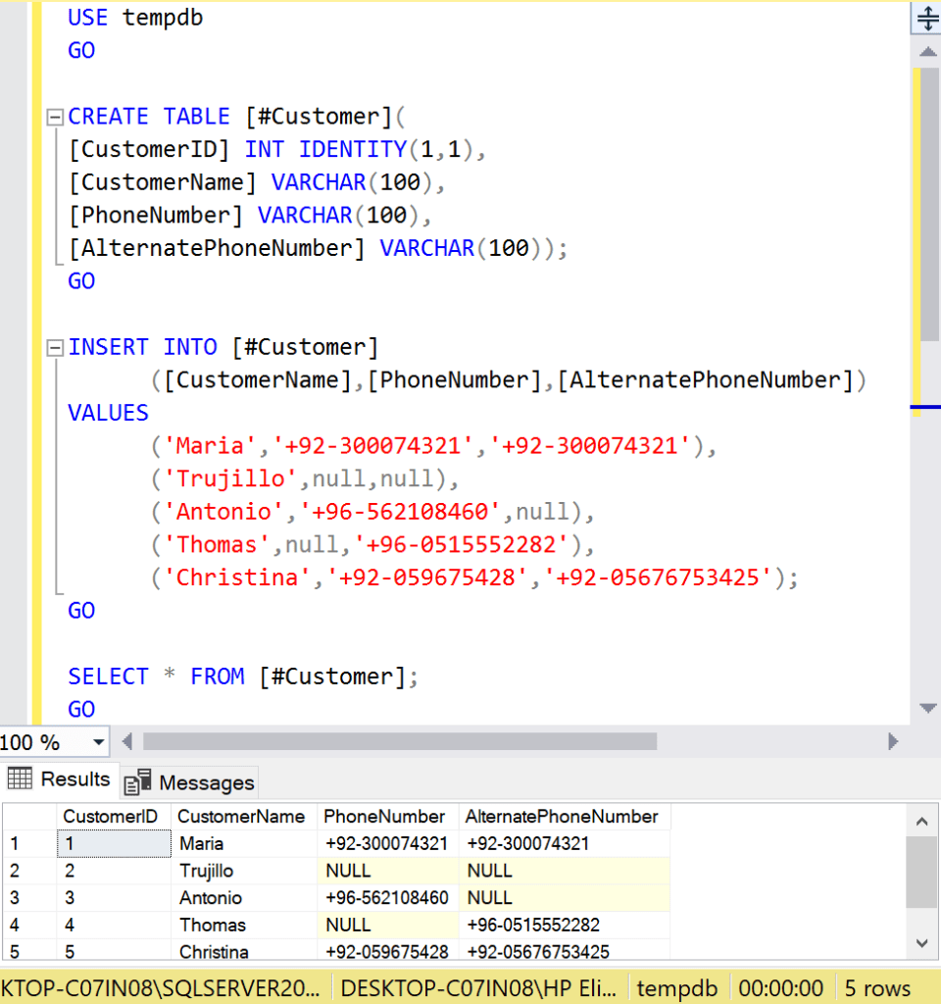Click the horizontal scrollbar left arrow
Screen dimensions: 941x1004
click(127, 741)
